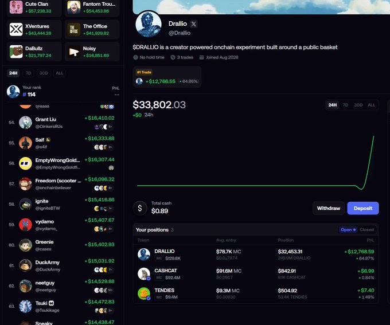Switch portfolio chart to 24H
The image size is (390, 325).
pos(333,105)
